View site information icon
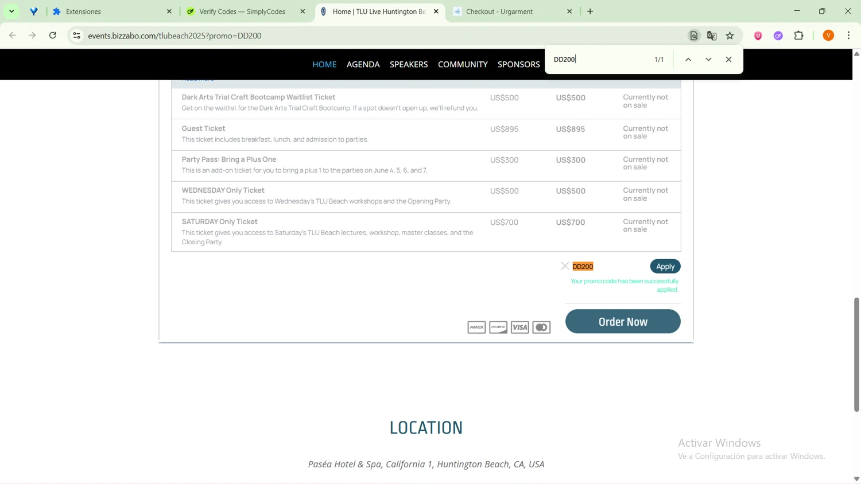861x484 pixels. point(76,36)
